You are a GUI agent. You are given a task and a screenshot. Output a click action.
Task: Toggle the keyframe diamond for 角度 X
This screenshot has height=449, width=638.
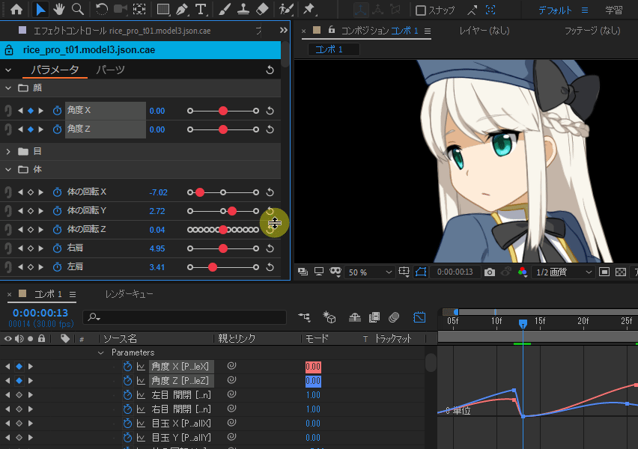[x=31, y=111]
